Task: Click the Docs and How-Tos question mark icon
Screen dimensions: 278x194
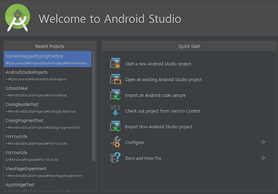Action: 115,157
